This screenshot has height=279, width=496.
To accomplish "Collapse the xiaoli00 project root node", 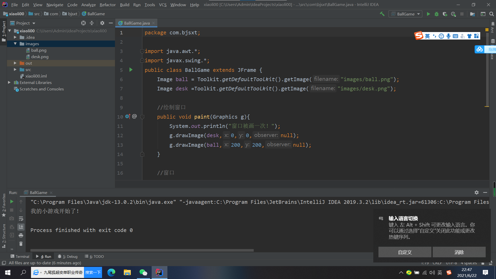I will point(10,31).
